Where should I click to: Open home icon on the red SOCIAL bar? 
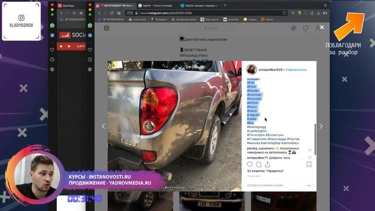pyautogui.click(x=61, y=46)
